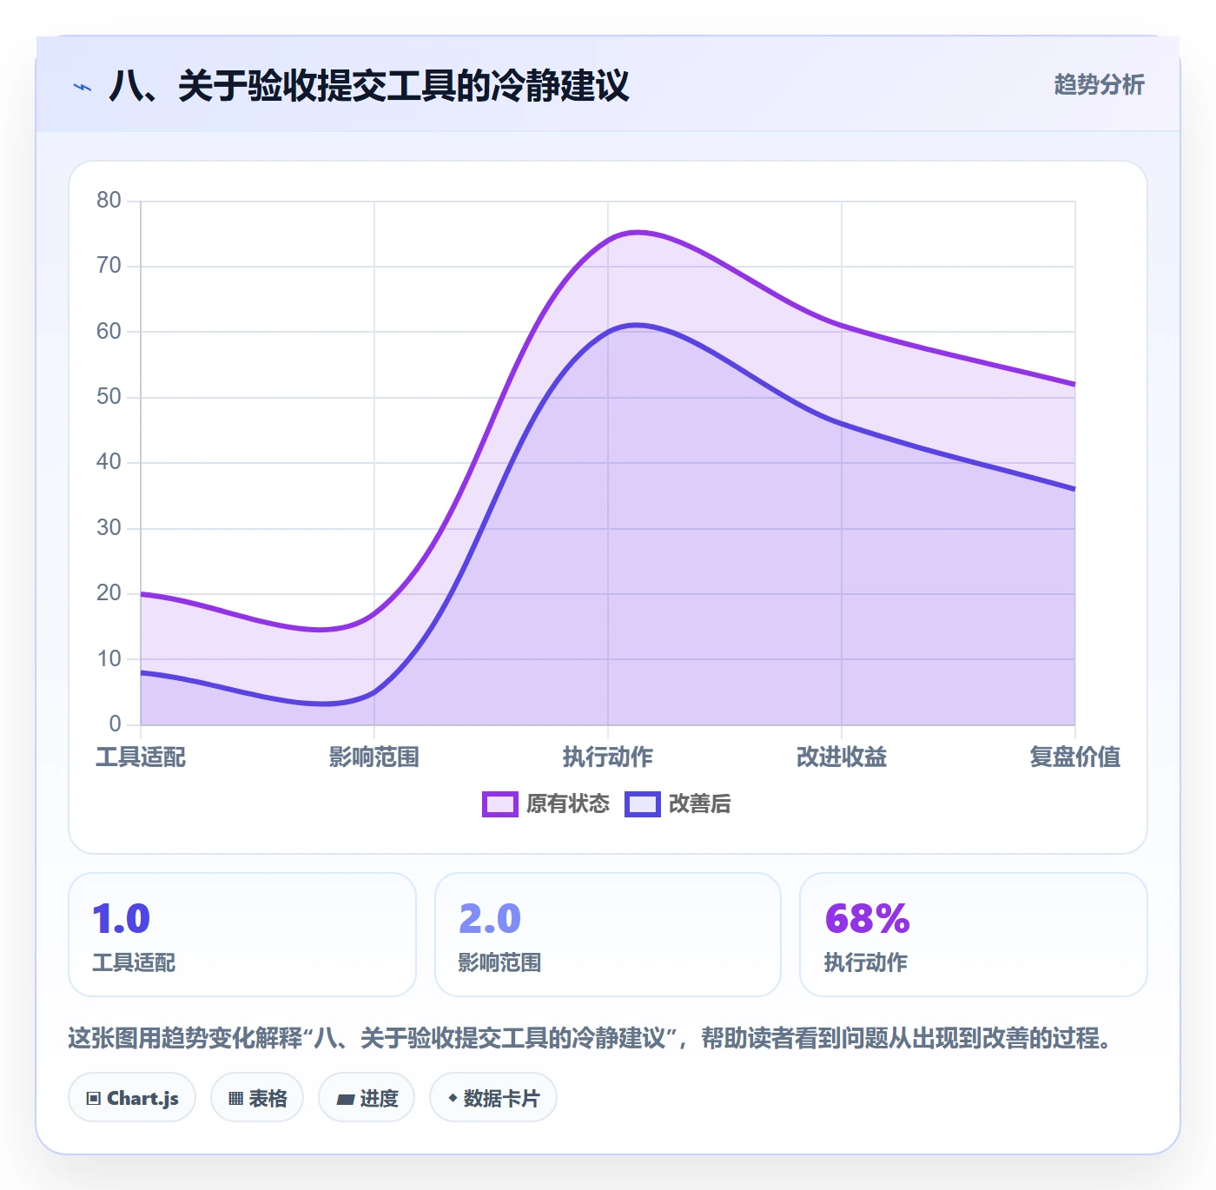1216x1190 pixels.
Task: Click the 80 y-axis tick label
Action: point(109,201)
